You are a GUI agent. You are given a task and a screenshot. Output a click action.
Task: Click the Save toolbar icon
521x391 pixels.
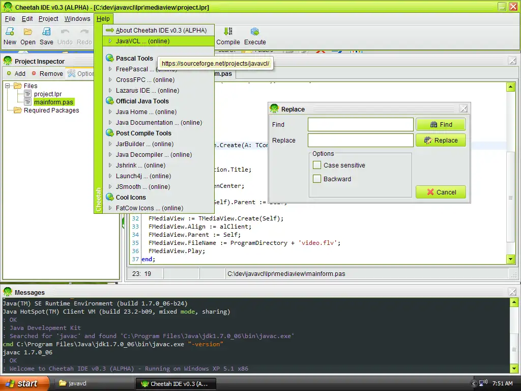[x=46, y=32]
